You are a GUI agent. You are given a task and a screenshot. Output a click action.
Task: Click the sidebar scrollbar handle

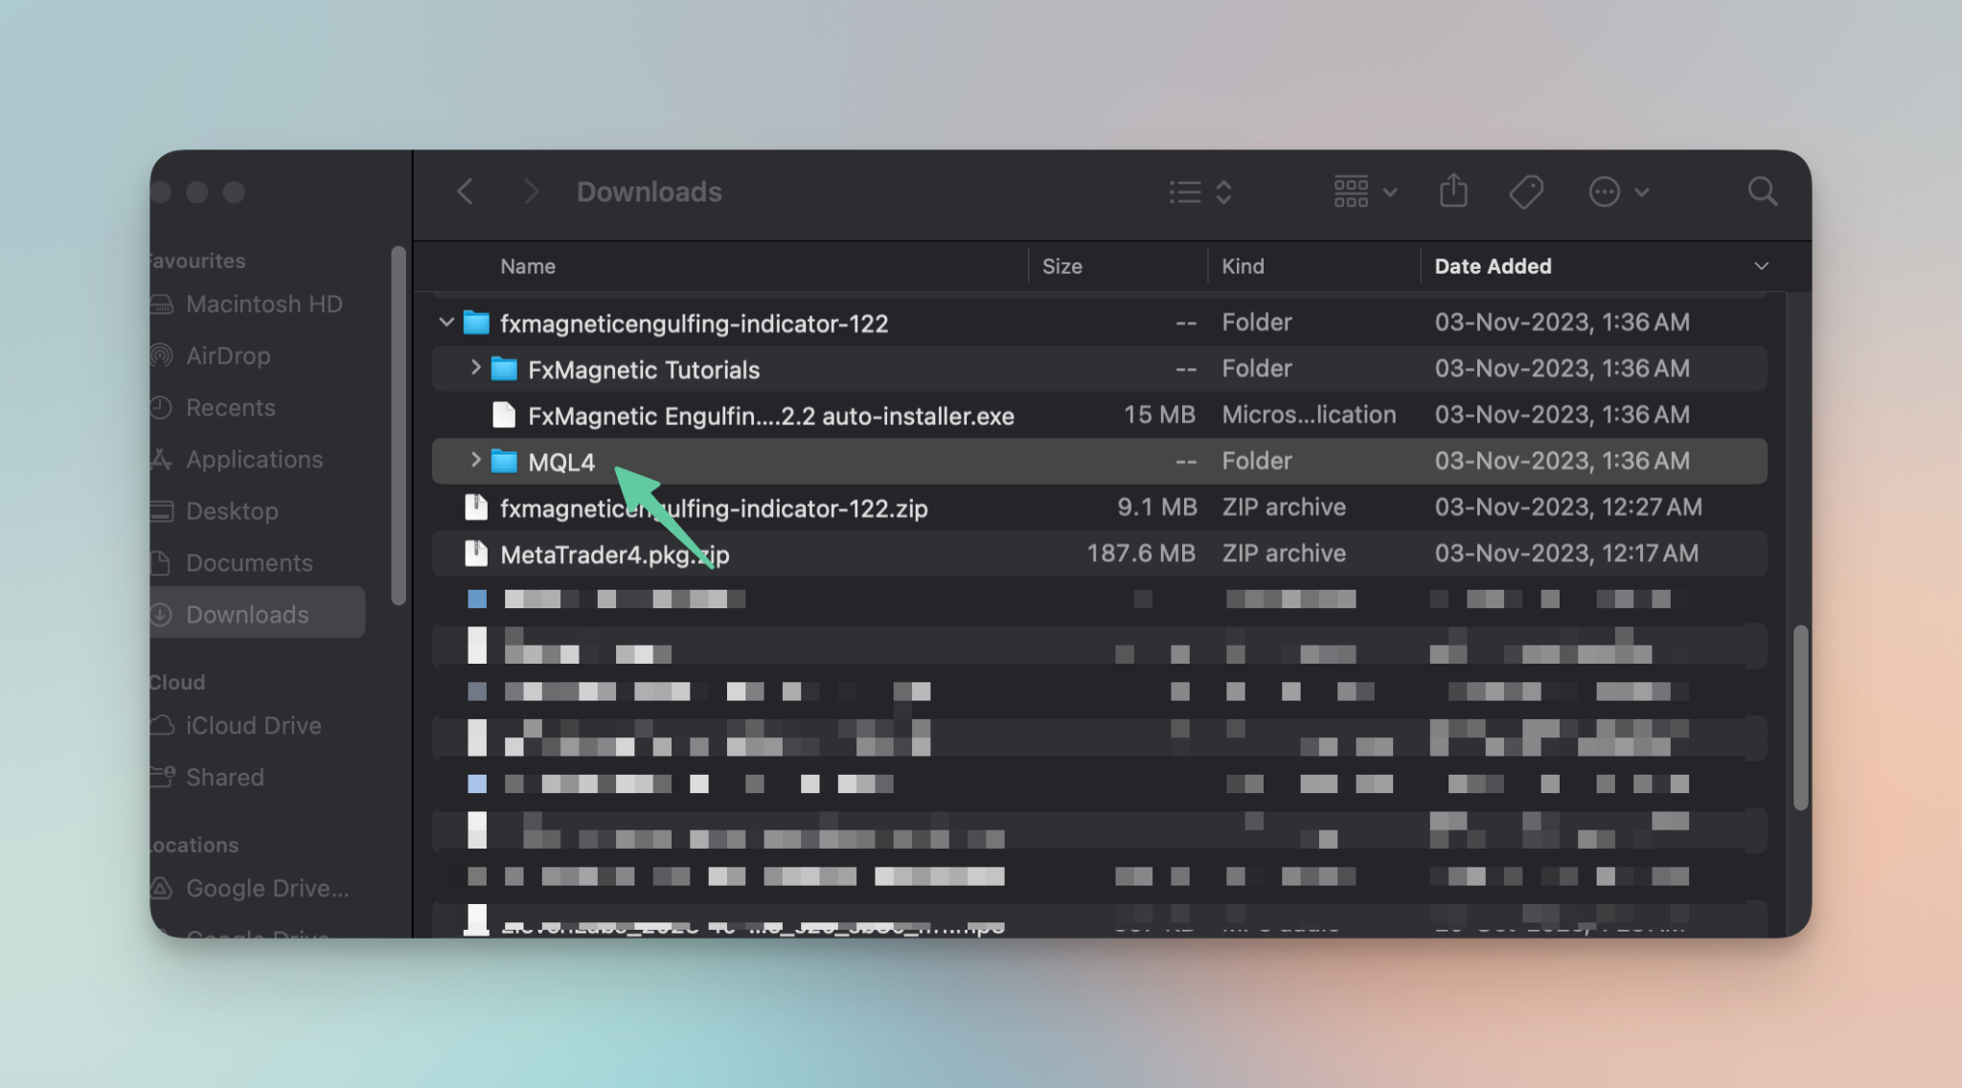click(399, 426)
